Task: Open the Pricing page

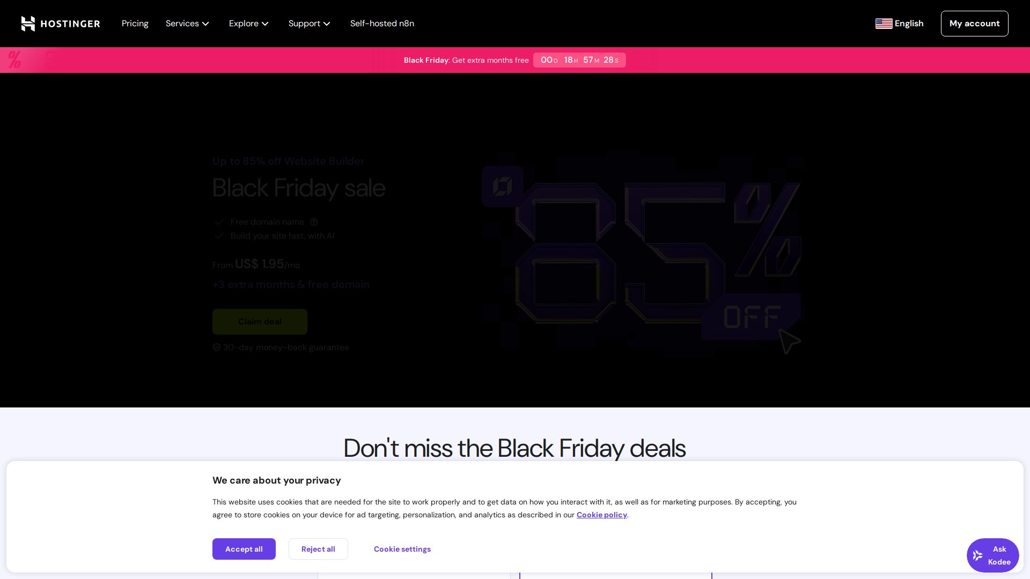Action: coord(135,24)
